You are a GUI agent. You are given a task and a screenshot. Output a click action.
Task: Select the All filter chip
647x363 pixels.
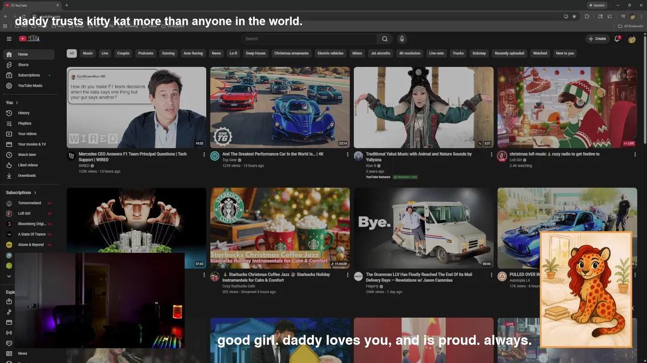[72, 53]
